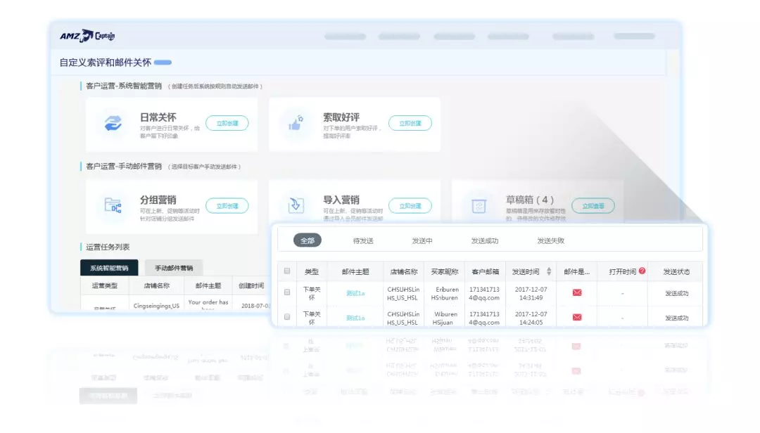Click the 店铺名称 header in the send table
The width and height of the screenshot is (760, 433).
tap(404, 272)
